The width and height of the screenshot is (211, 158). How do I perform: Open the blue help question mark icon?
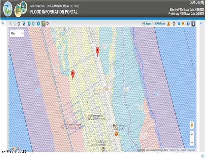point(188,24)
